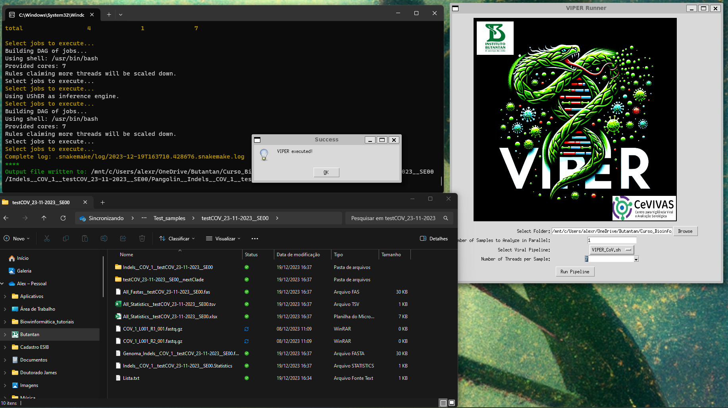Screen dimensions: 728x408
Task: Click OK in the Success dialog
Action: point(326,172)
